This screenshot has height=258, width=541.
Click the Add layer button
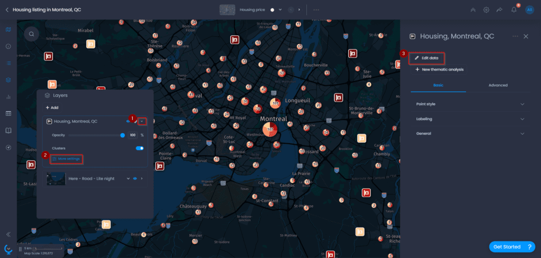tap(52, 107)
